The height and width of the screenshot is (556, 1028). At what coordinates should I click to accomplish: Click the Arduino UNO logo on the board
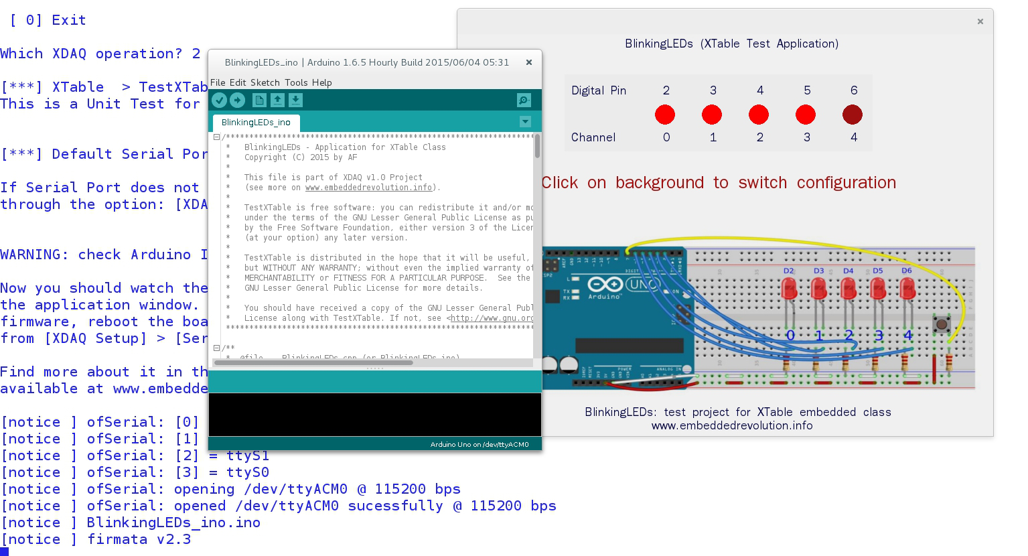click(x=623, y=286)
